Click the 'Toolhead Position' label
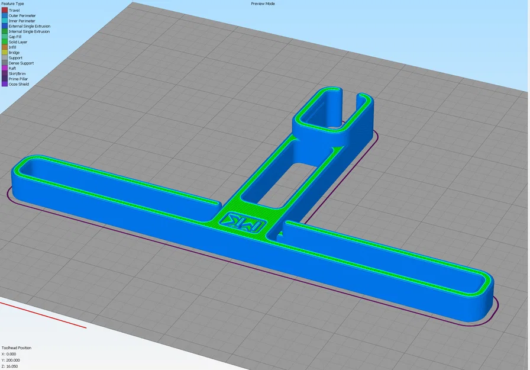This screenshot has width=530, height=370. pyautogui.click(x=16, y=348)
